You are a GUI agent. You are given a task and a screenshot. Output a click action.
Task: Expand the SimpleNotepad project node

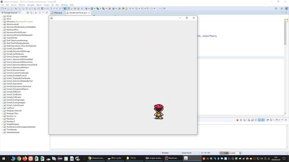coord(2,124)
